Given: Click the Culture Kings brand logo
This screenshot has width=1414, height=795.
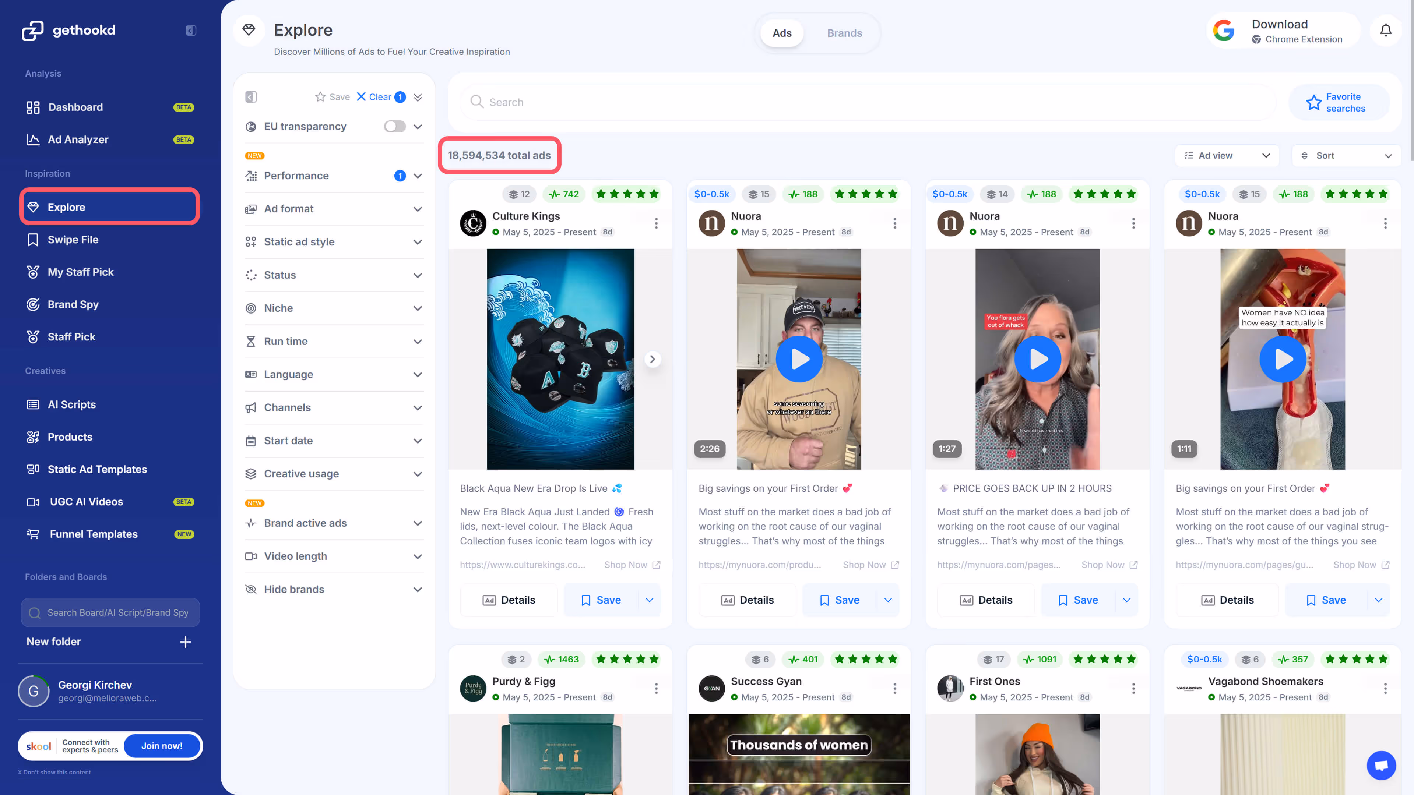Looking at the screenshot, I should (x=472, y=223).
